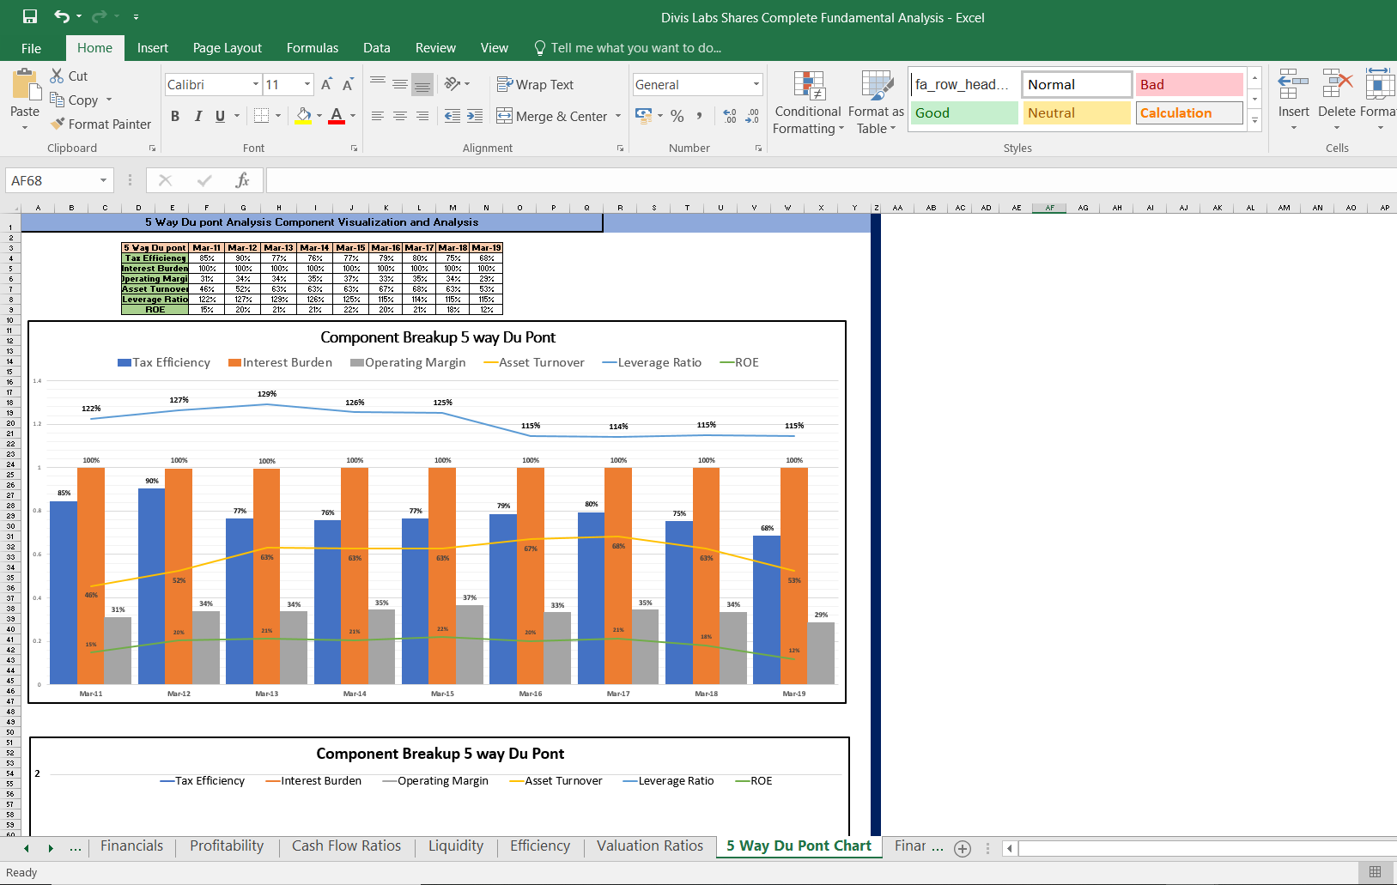Click Tell me lightbulb search box
This screenshot has height=885, width=1397.
click(628, 48)
